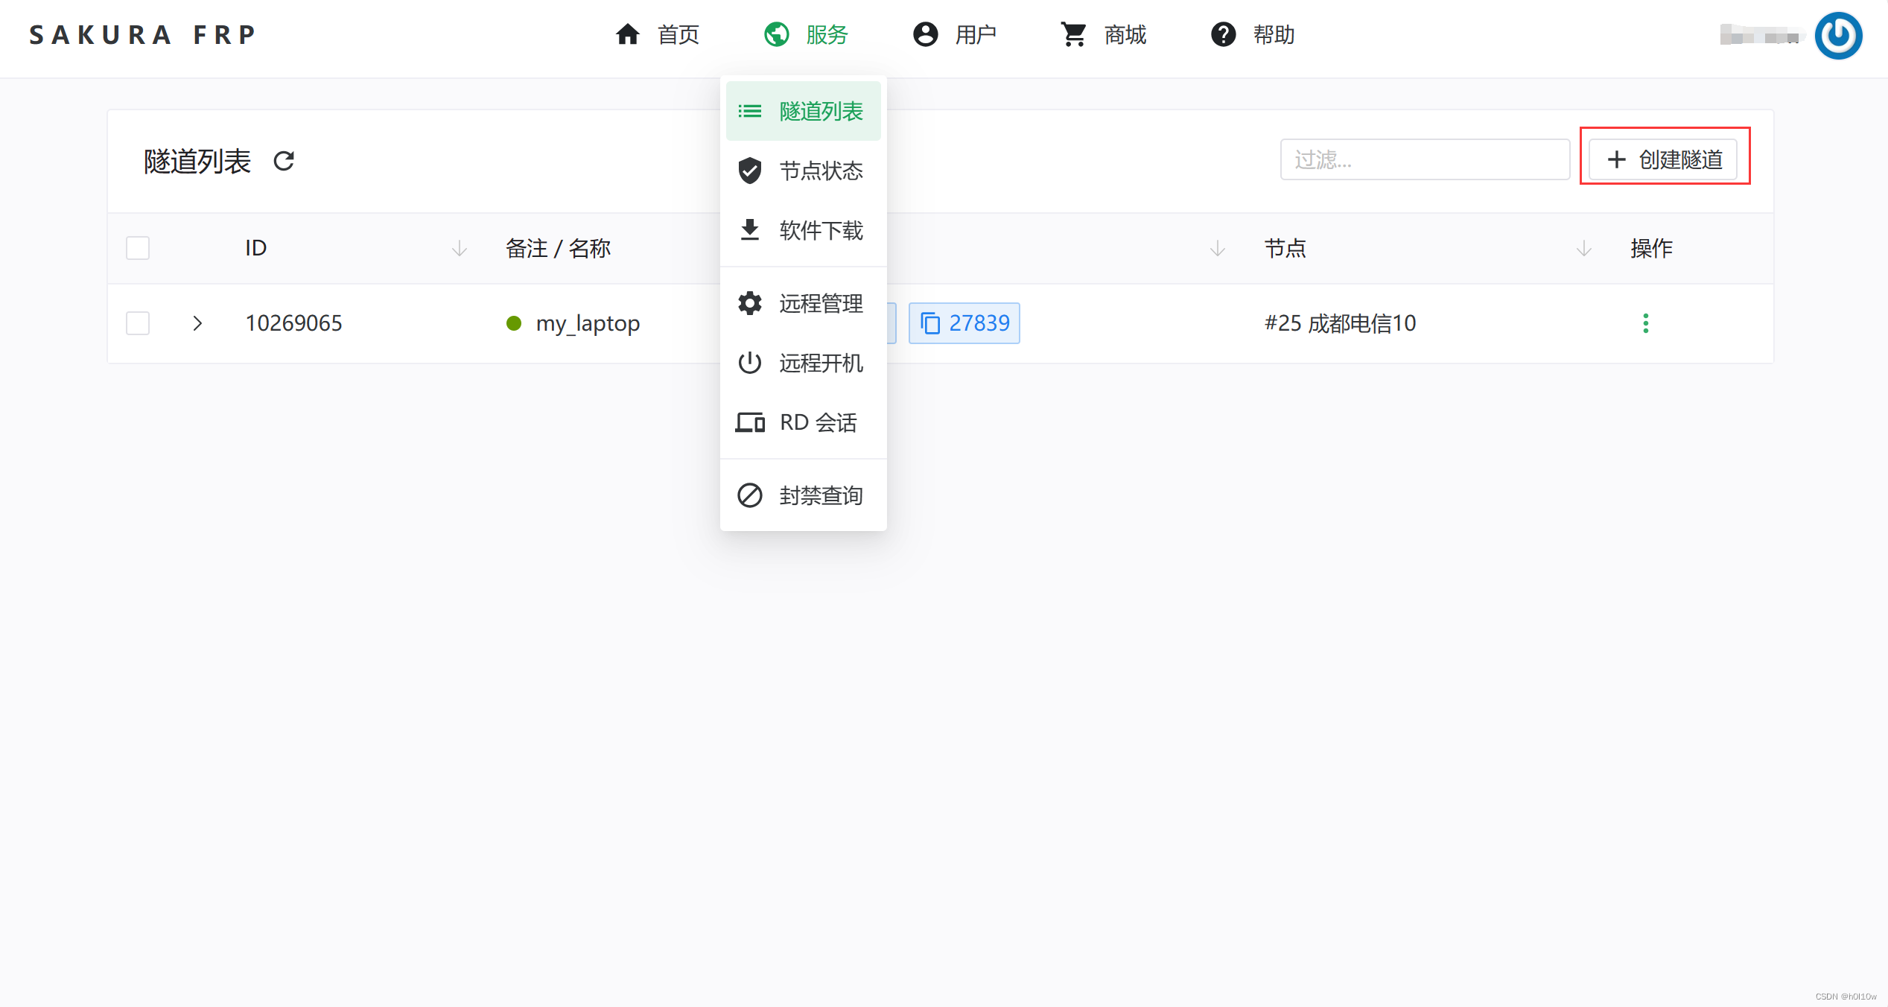Select 远程管理 in the dropdown menu
This screenshot has height=1007, width=1888.
(x=804, y=303)
